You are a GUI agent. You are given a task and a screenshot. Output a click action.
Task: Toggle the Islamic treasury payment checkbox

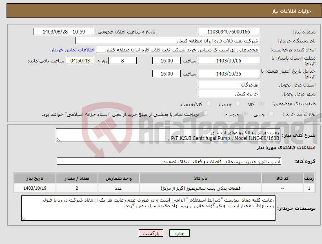click(204, 113)
